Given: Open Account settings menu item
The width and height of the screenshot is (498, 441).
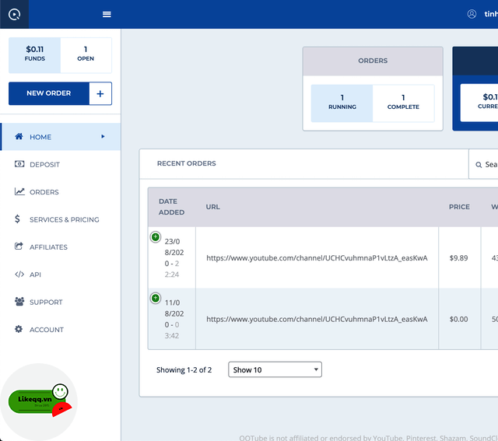Looking at the screenshot, I should click(x=61, y=330).
